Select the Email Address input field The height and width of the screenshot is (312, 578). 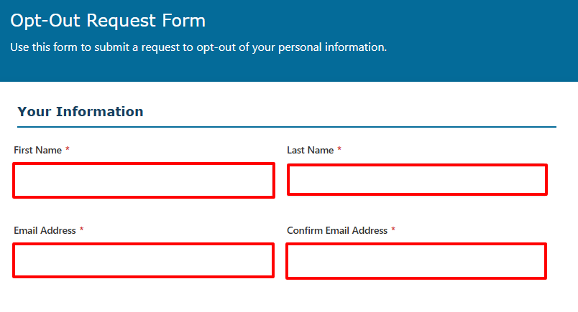tap(144, 260)
